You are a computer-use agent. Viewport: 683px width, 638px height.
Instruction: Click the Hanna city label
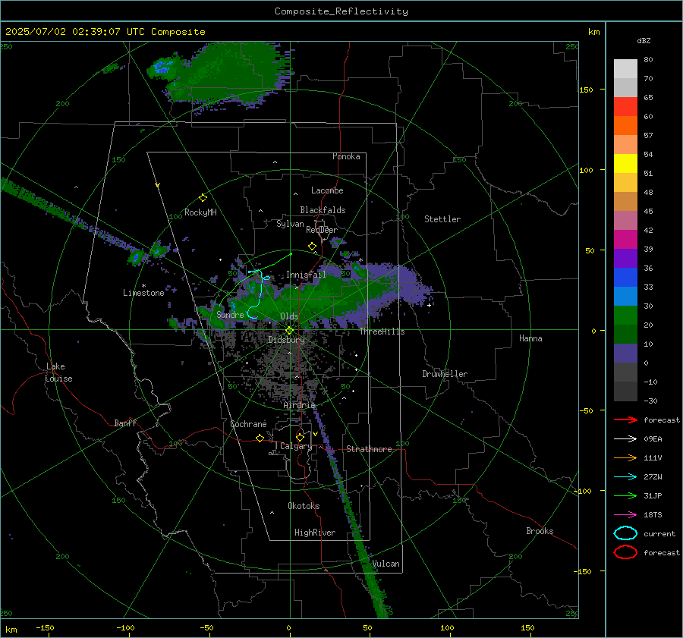530,338
